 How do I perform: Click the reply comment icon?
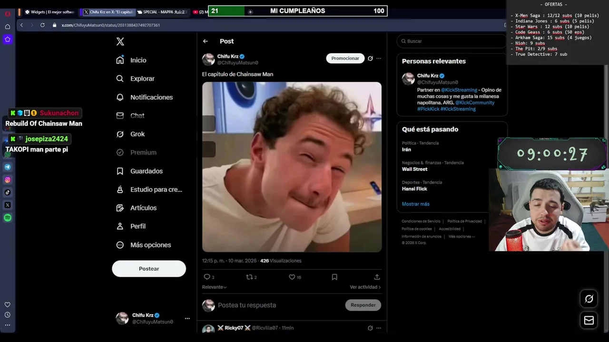click(206, 277)
